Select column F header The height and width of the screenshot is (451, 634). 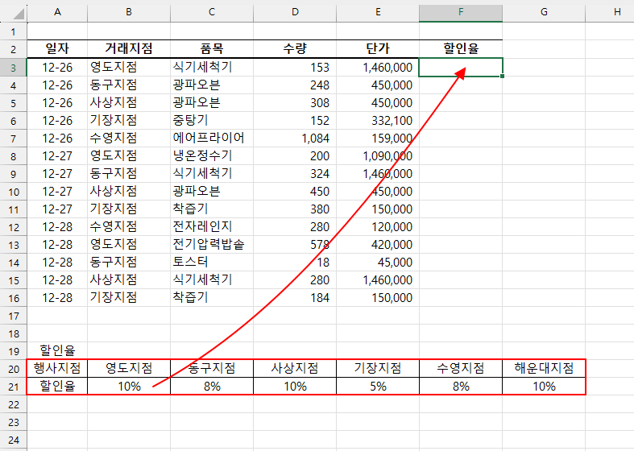point(461,12)
